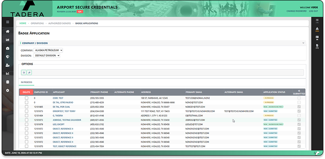The image size is (325, 159).
Task: Open the document icon in right panel
Action: coord(317,46)
